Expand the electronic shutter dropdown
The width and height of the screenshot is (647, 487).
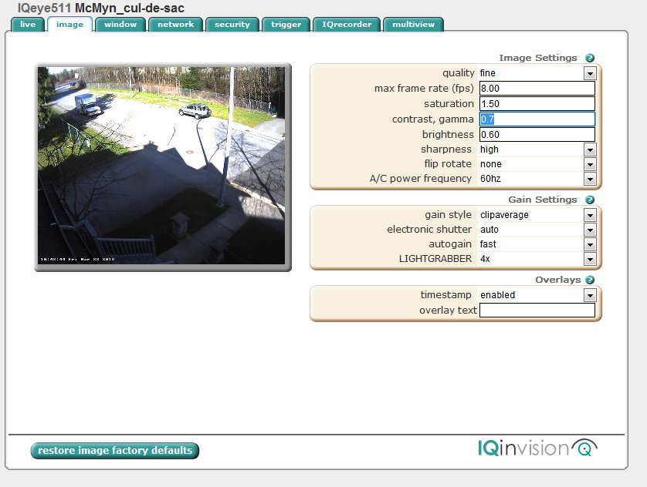pyautogui.click(x=589, y=230)
